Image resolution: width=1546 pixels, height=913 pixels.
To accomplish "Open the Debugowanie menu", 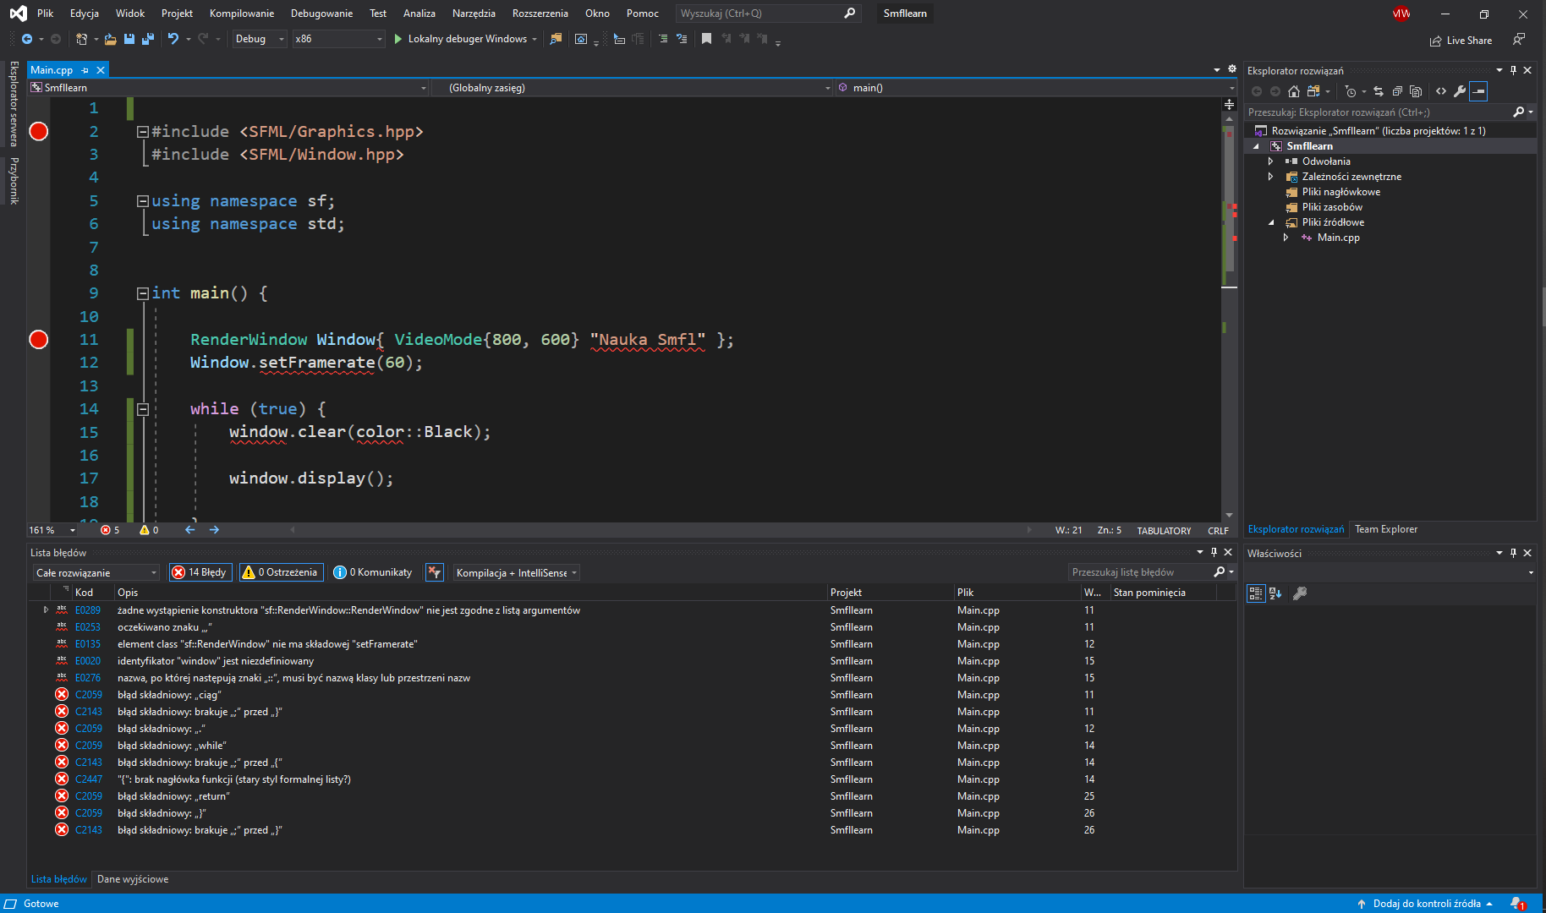I will coord(321,14).
